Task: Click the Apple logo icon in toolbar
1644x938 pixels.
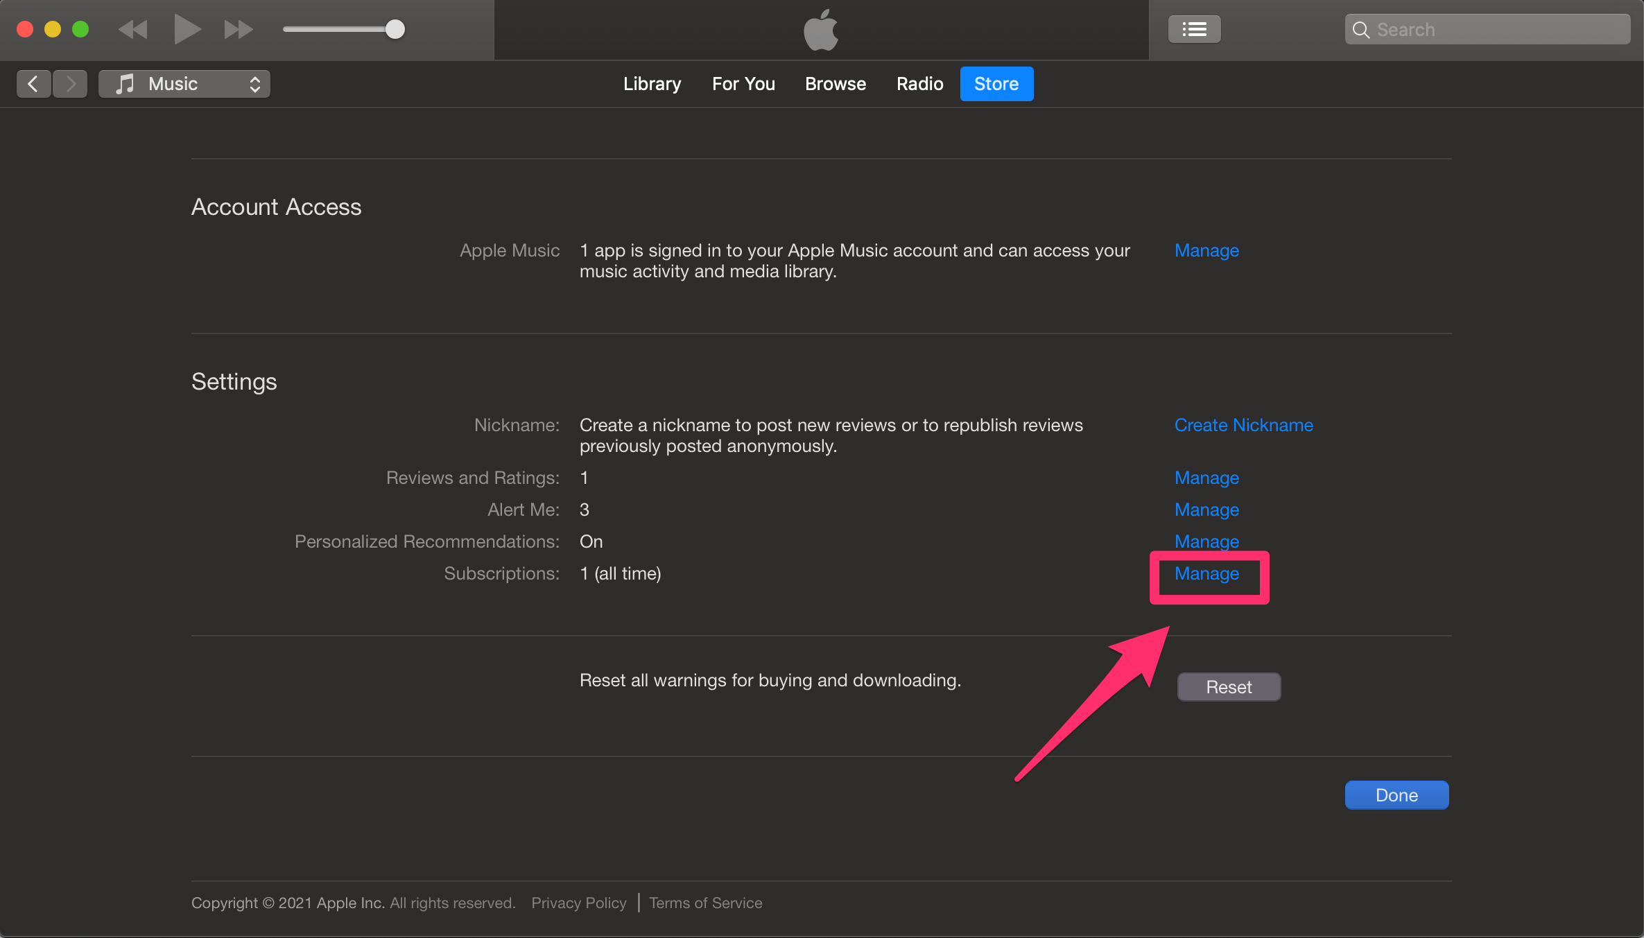Action: pyautogui.click(x=821, y=31)
